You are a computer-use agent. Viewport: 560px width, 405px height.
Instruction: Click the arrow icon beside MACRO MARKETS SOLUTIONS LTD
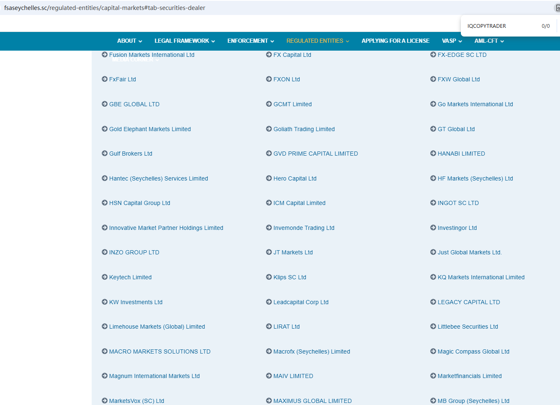(x=105, y=351)
